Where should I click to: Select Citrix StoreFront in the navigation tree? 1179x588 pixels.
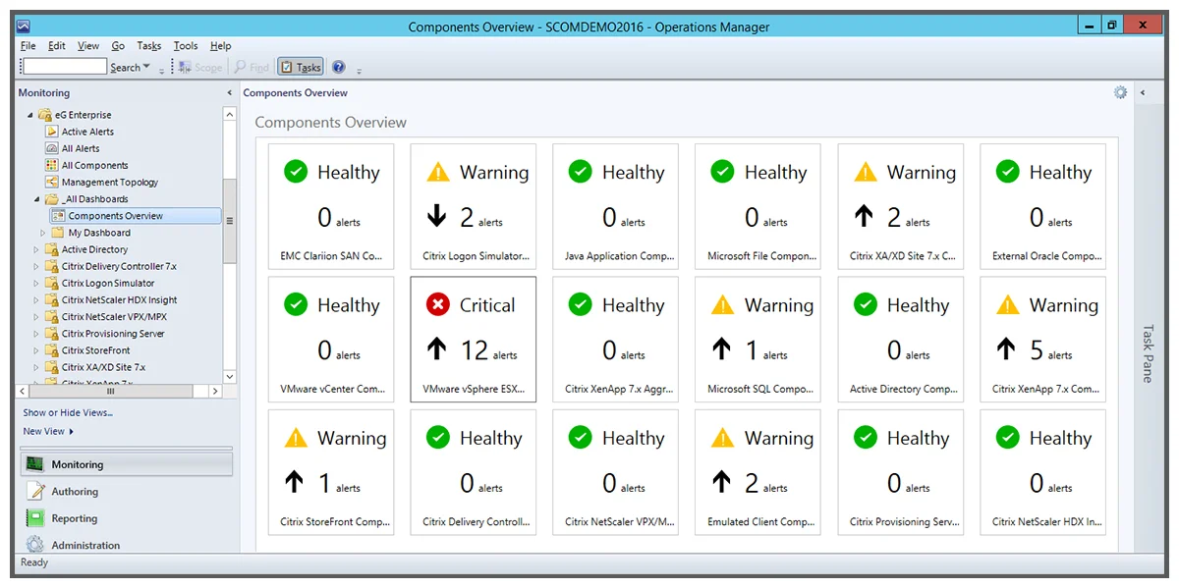point(96,350)
